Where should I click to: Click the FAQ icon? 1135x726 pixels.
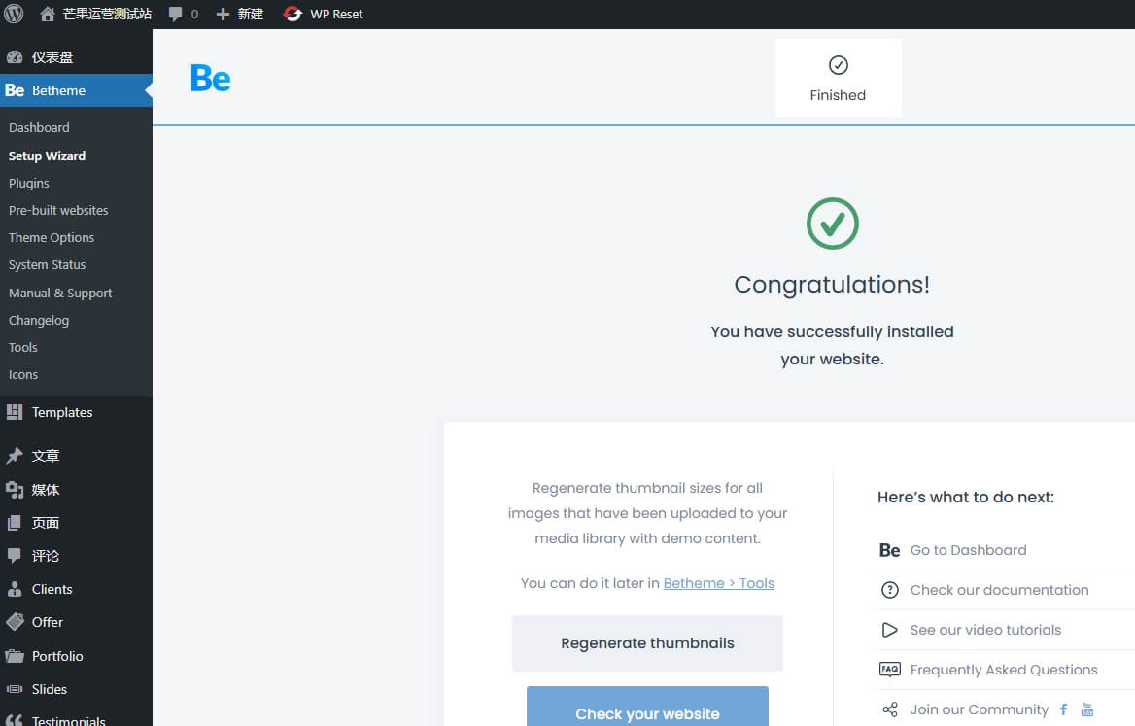click(x=889, y=670)
